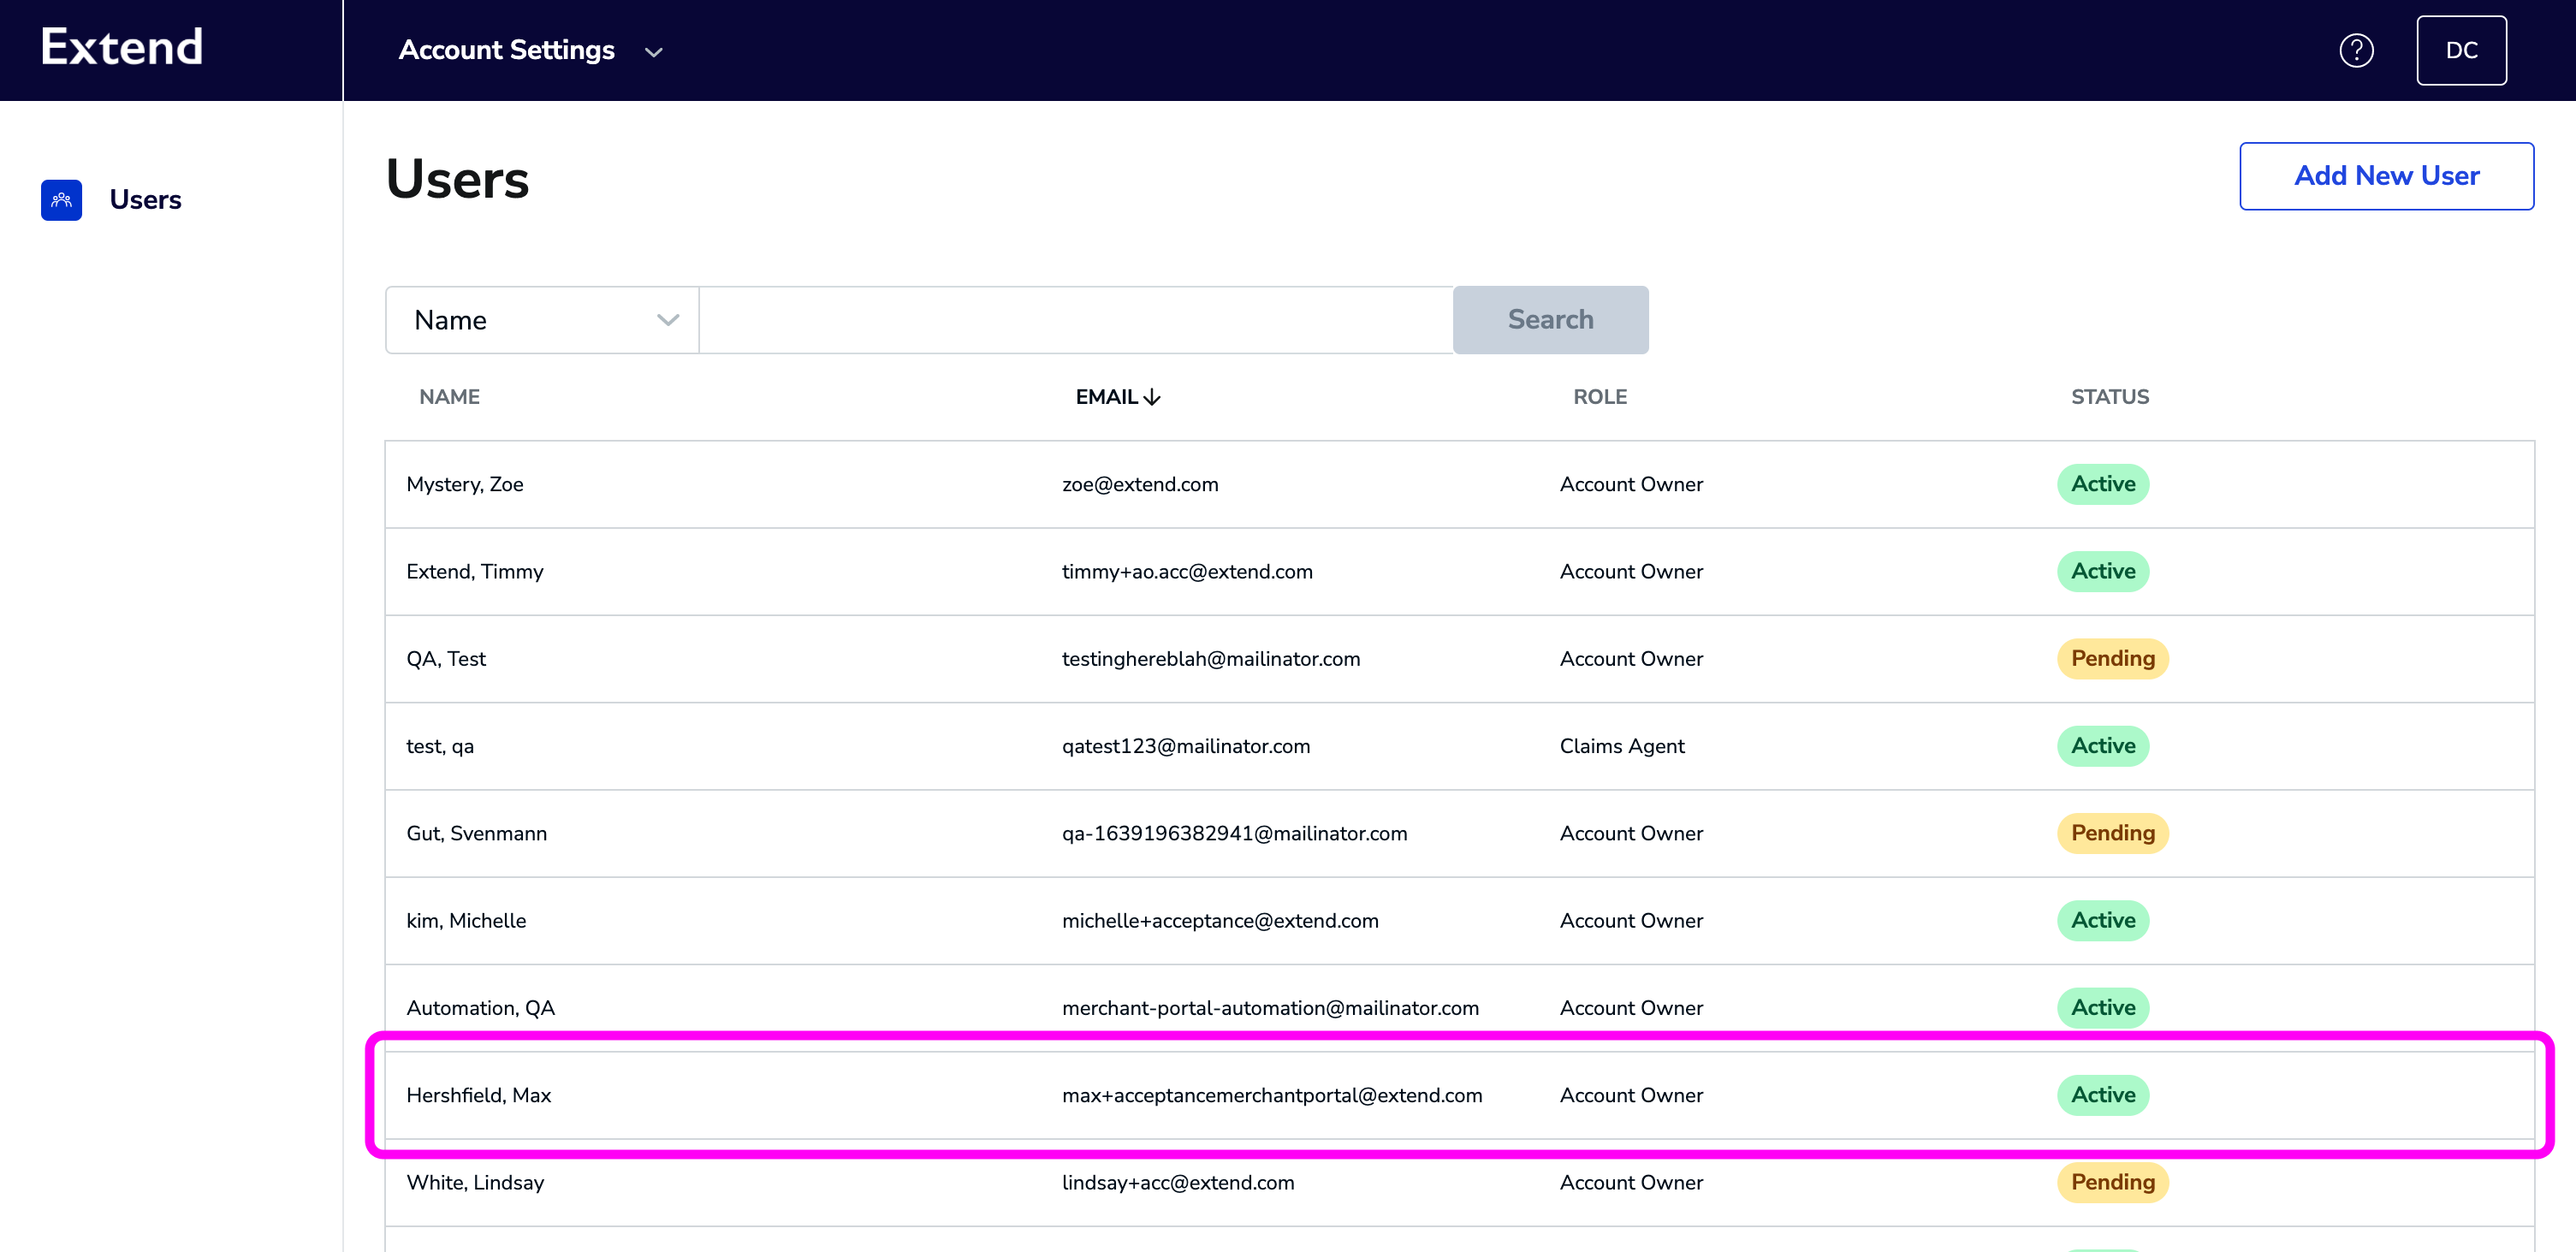This screenshot has height=1252, width=2576.
Task: Open the help question mark icon
Action: click(x=2356, y=50)
